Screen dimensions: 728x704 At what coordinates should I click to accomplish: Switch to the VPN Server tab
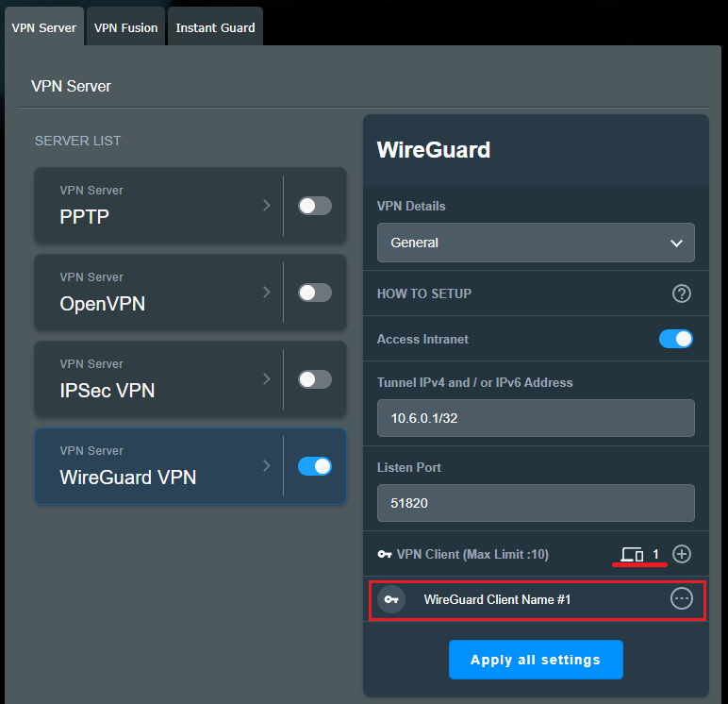click(x=44, y=28)
